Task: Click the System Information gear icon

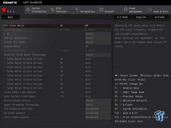Action: tap(28, 10)
